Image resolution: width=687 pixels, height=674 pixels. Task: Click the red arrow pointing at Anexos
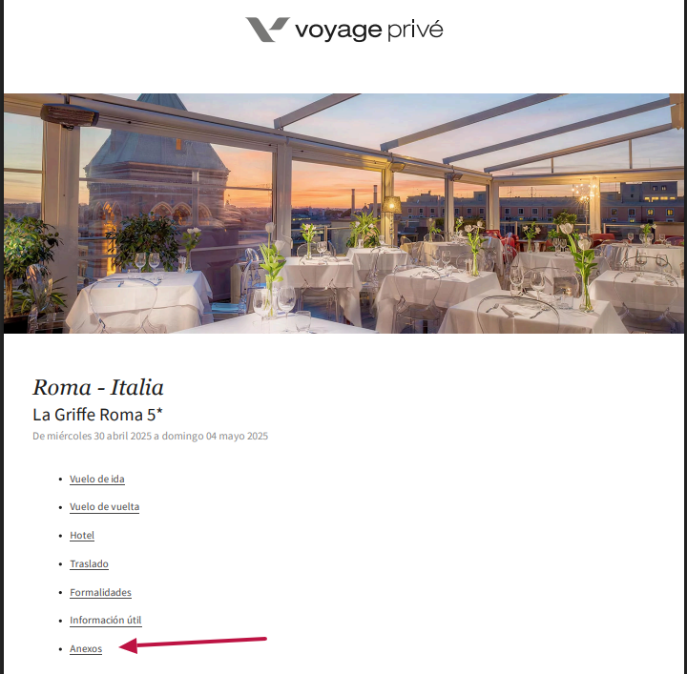[x=193, y=644]
